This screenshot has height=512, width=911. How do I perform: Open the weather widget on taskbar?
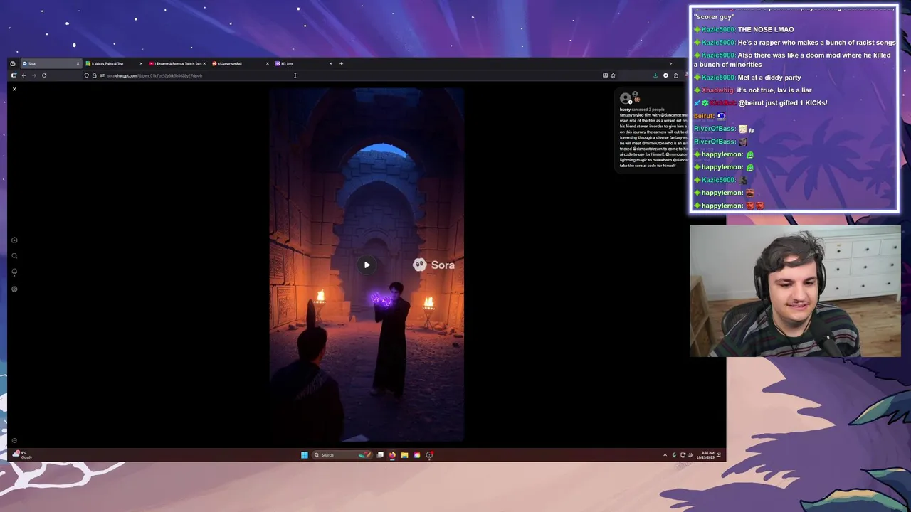(x=21, y=454)
